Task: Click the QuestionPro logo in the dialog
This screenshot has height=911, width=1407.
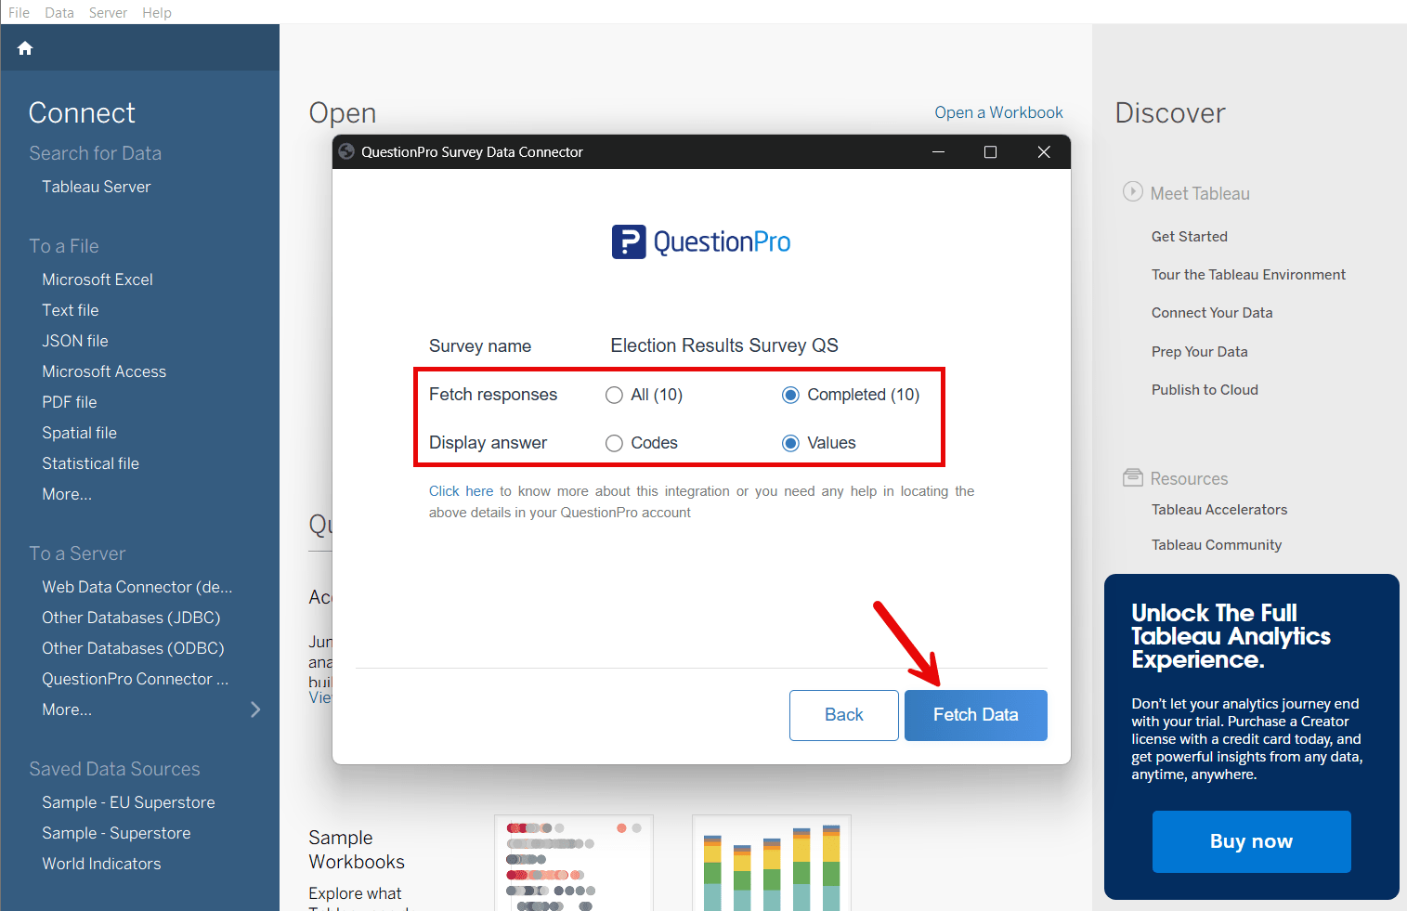Action: point(701,242)
